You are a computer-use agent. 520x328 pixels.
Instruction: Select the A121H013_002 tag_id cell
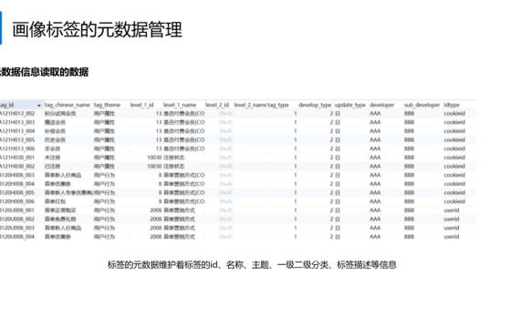(x=17, y=114)
